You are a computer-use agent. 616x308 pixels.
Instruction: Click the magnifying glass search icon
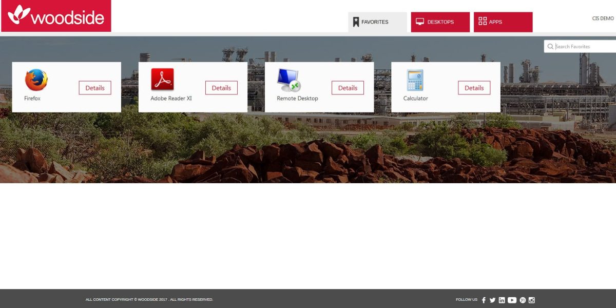tap(550, 46)
